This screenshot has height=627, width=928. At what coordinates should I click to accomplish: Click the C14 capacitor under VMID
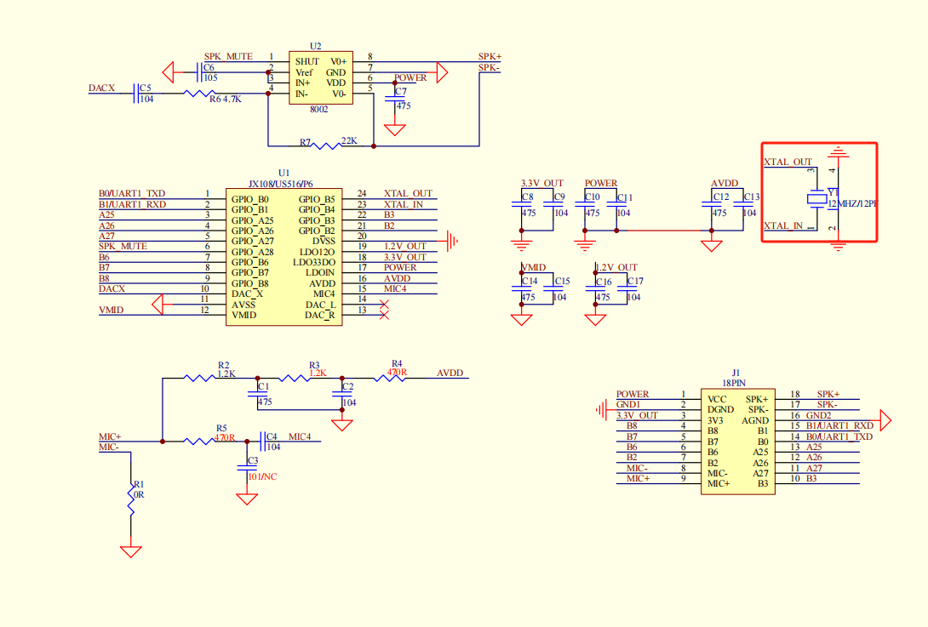(x=521, y=289)
